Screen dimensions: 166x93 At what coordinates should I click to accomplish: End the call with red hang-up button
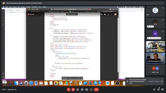tap(96, 90)
